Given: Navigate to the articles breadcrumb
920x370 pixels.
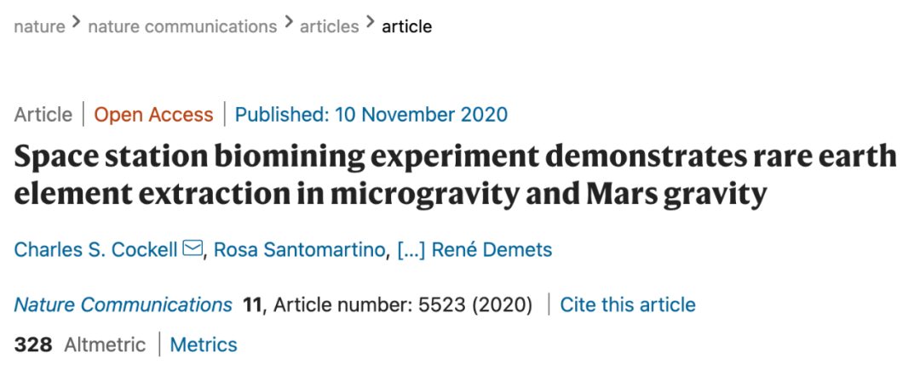Looking at the screenshot, I should tap(330, 26).
